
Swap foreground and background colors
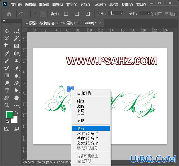click(17, 112)
